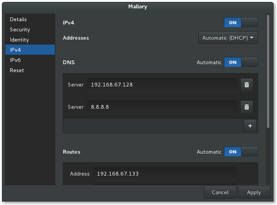The width and height of the screenshot is (277, 205).
Task: Edit the 192.168.67.128 server field
Action: click(162, 85)
